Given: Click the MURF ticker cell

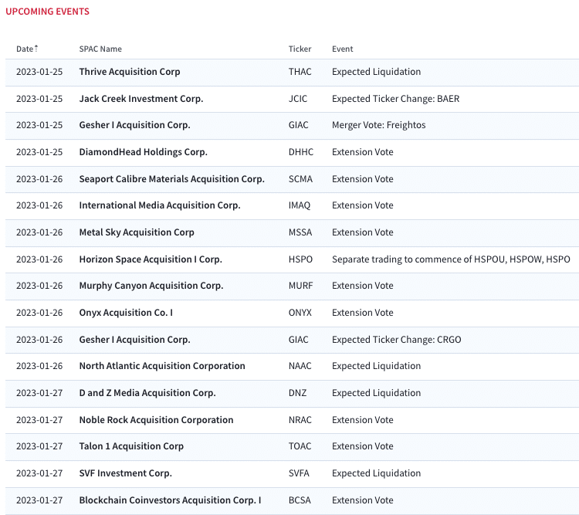Looking at the screenshot, I should click(x=300, y=286).
